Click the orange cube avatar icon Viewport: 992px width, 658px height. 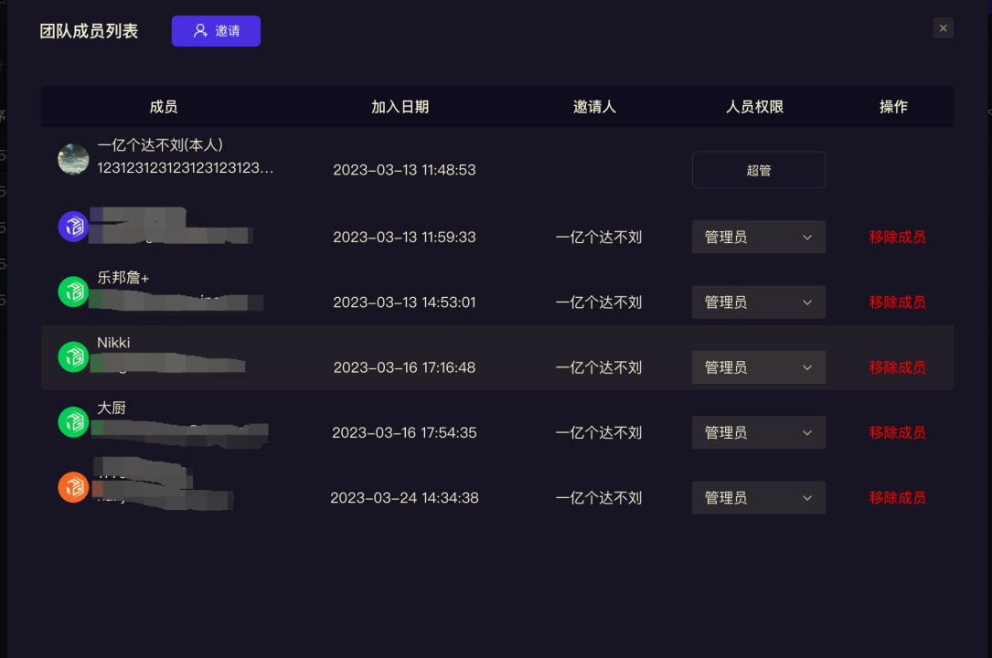click(x=73, y=486)
